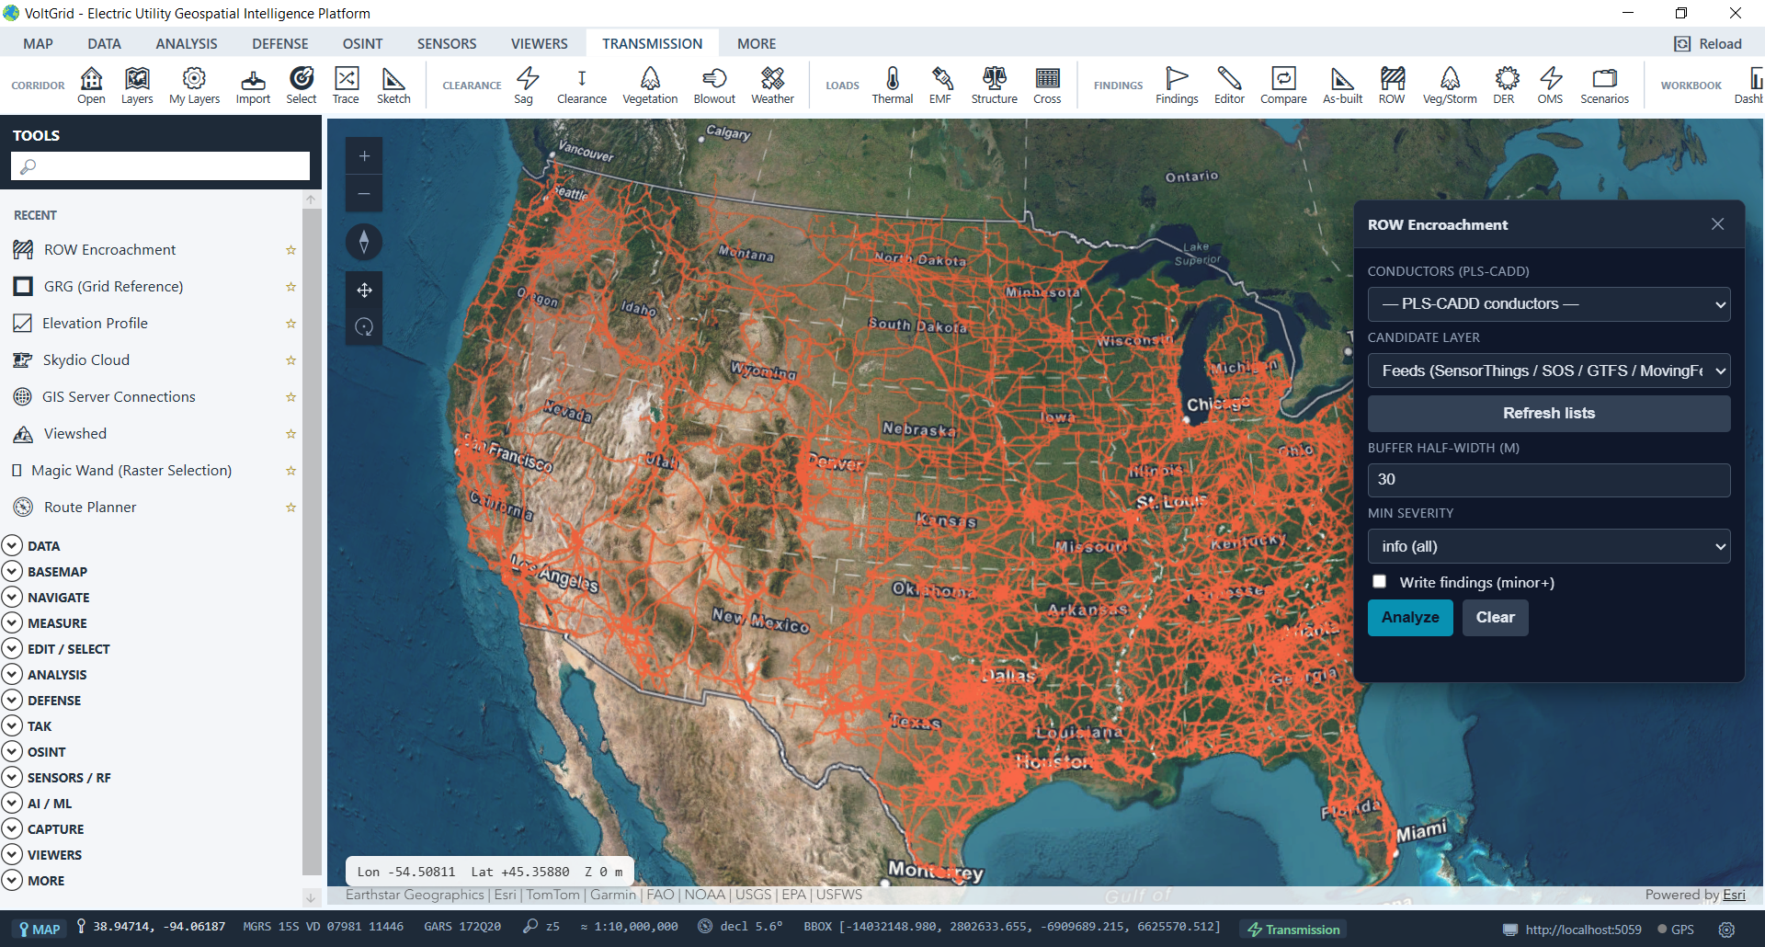Image resolution: width=1765 pixels, height=947 pixels.
Task: Expand the DATA tools group
Action: 12,545
